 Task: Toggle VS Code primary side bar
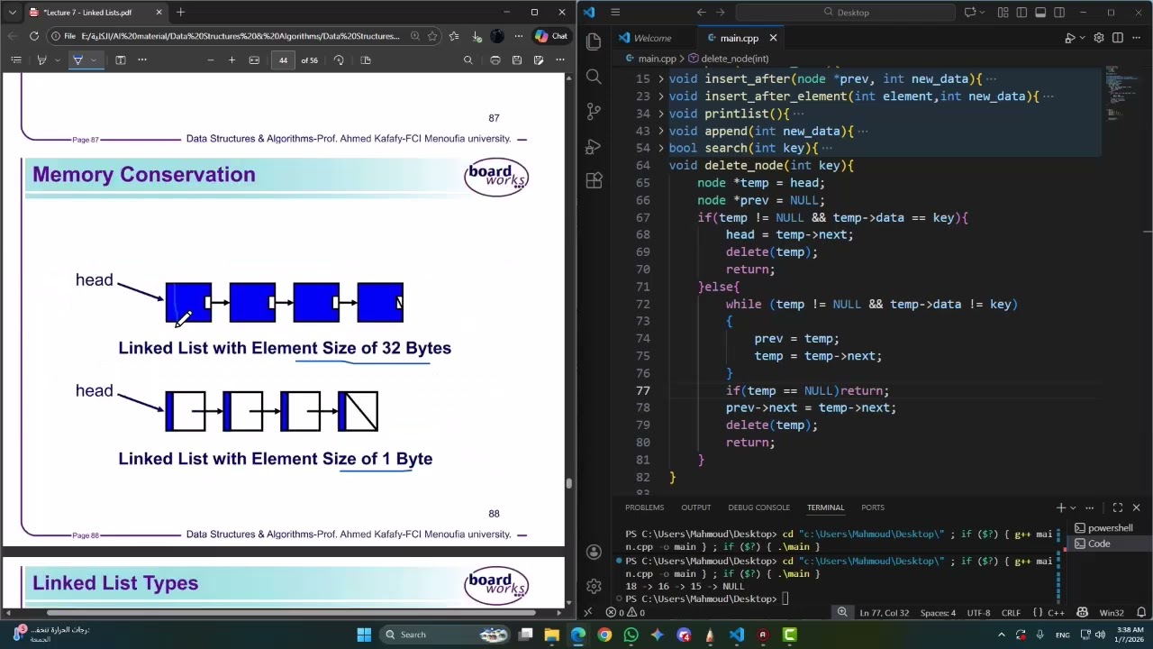(x=1021, y=13)
